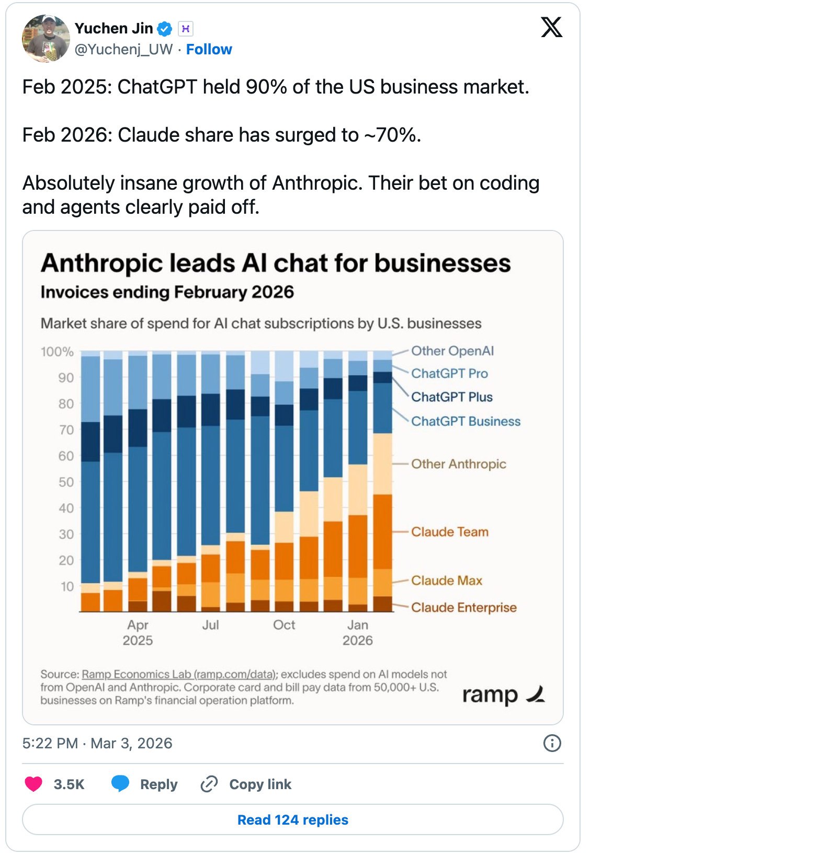Click the Copy link text
840x856 pixels.
coord(260,784)
